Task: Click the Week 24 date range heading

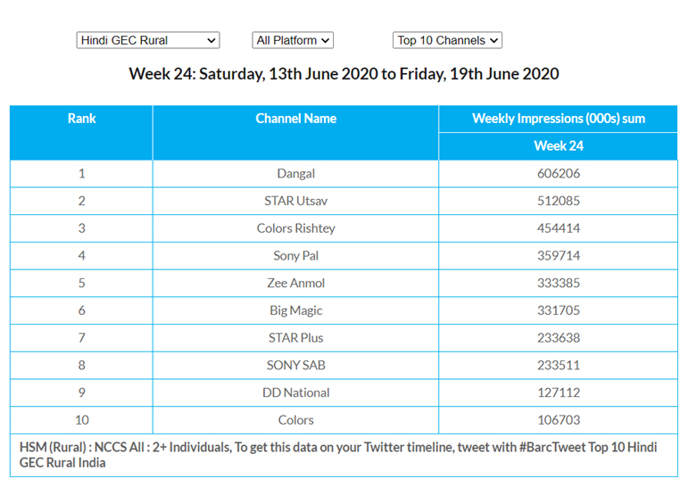Action: pos(344,74)
